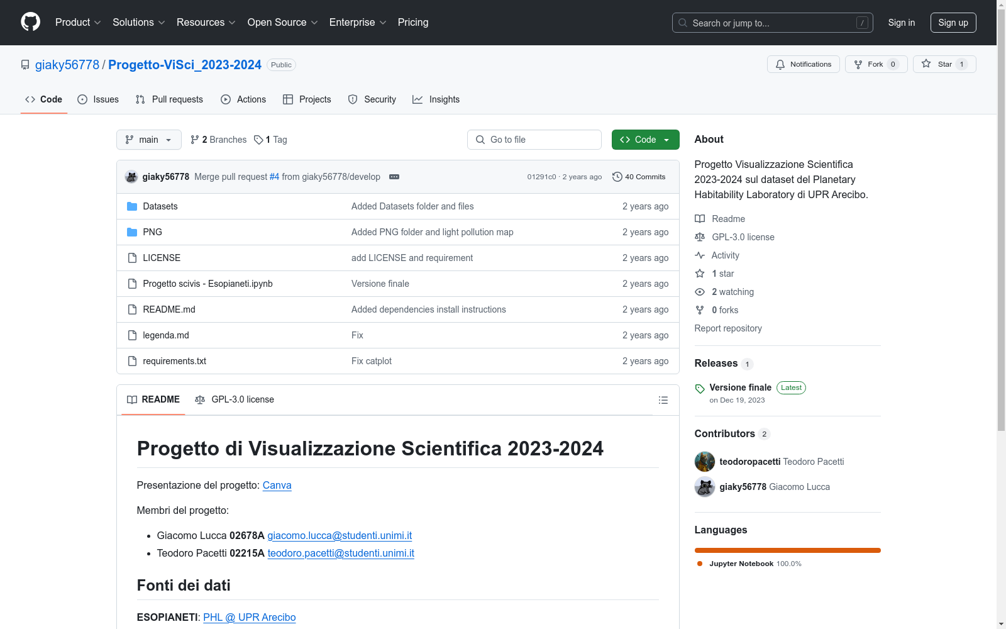
Task: Open the GitHub homepage logo
Action: [x=30, y=22]
